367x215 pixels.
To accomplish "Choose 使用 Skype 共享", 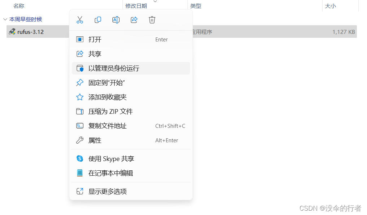I will point(131,159).
